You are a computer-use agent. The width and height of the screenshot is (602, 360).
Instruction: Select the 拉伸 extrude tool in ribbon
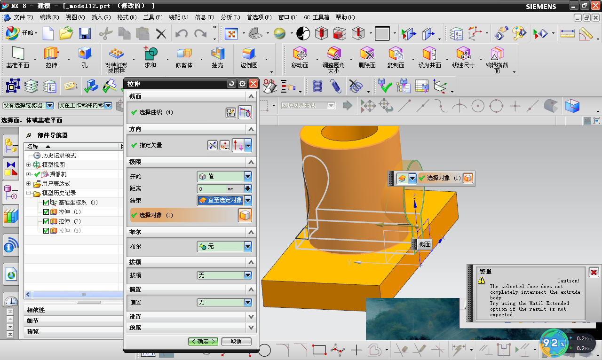51,57
